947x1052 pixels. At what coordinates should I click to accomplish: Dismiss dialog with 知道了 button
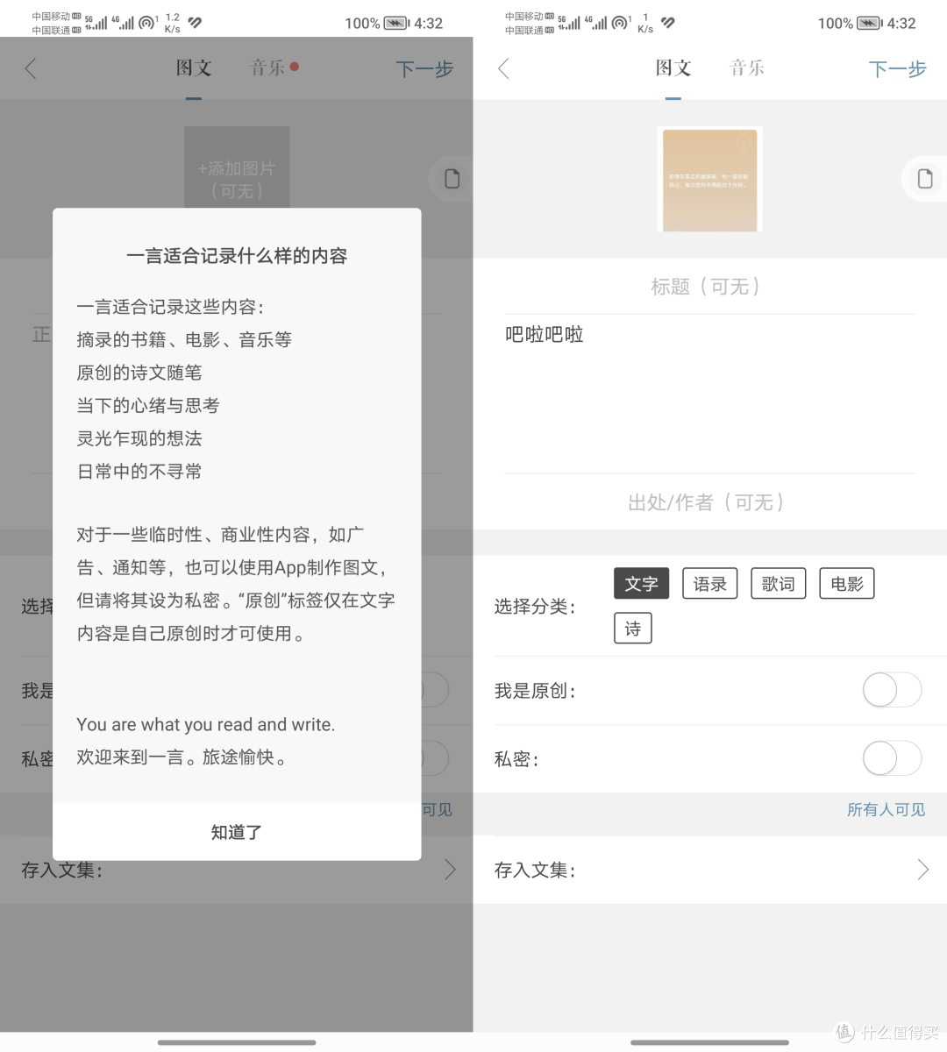coord(237,832)
